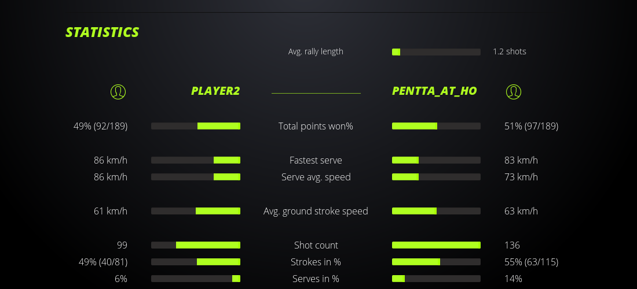Click the 1.2 shots rally value
Viewport: 637px width, 289px height.
coord(510,51)
